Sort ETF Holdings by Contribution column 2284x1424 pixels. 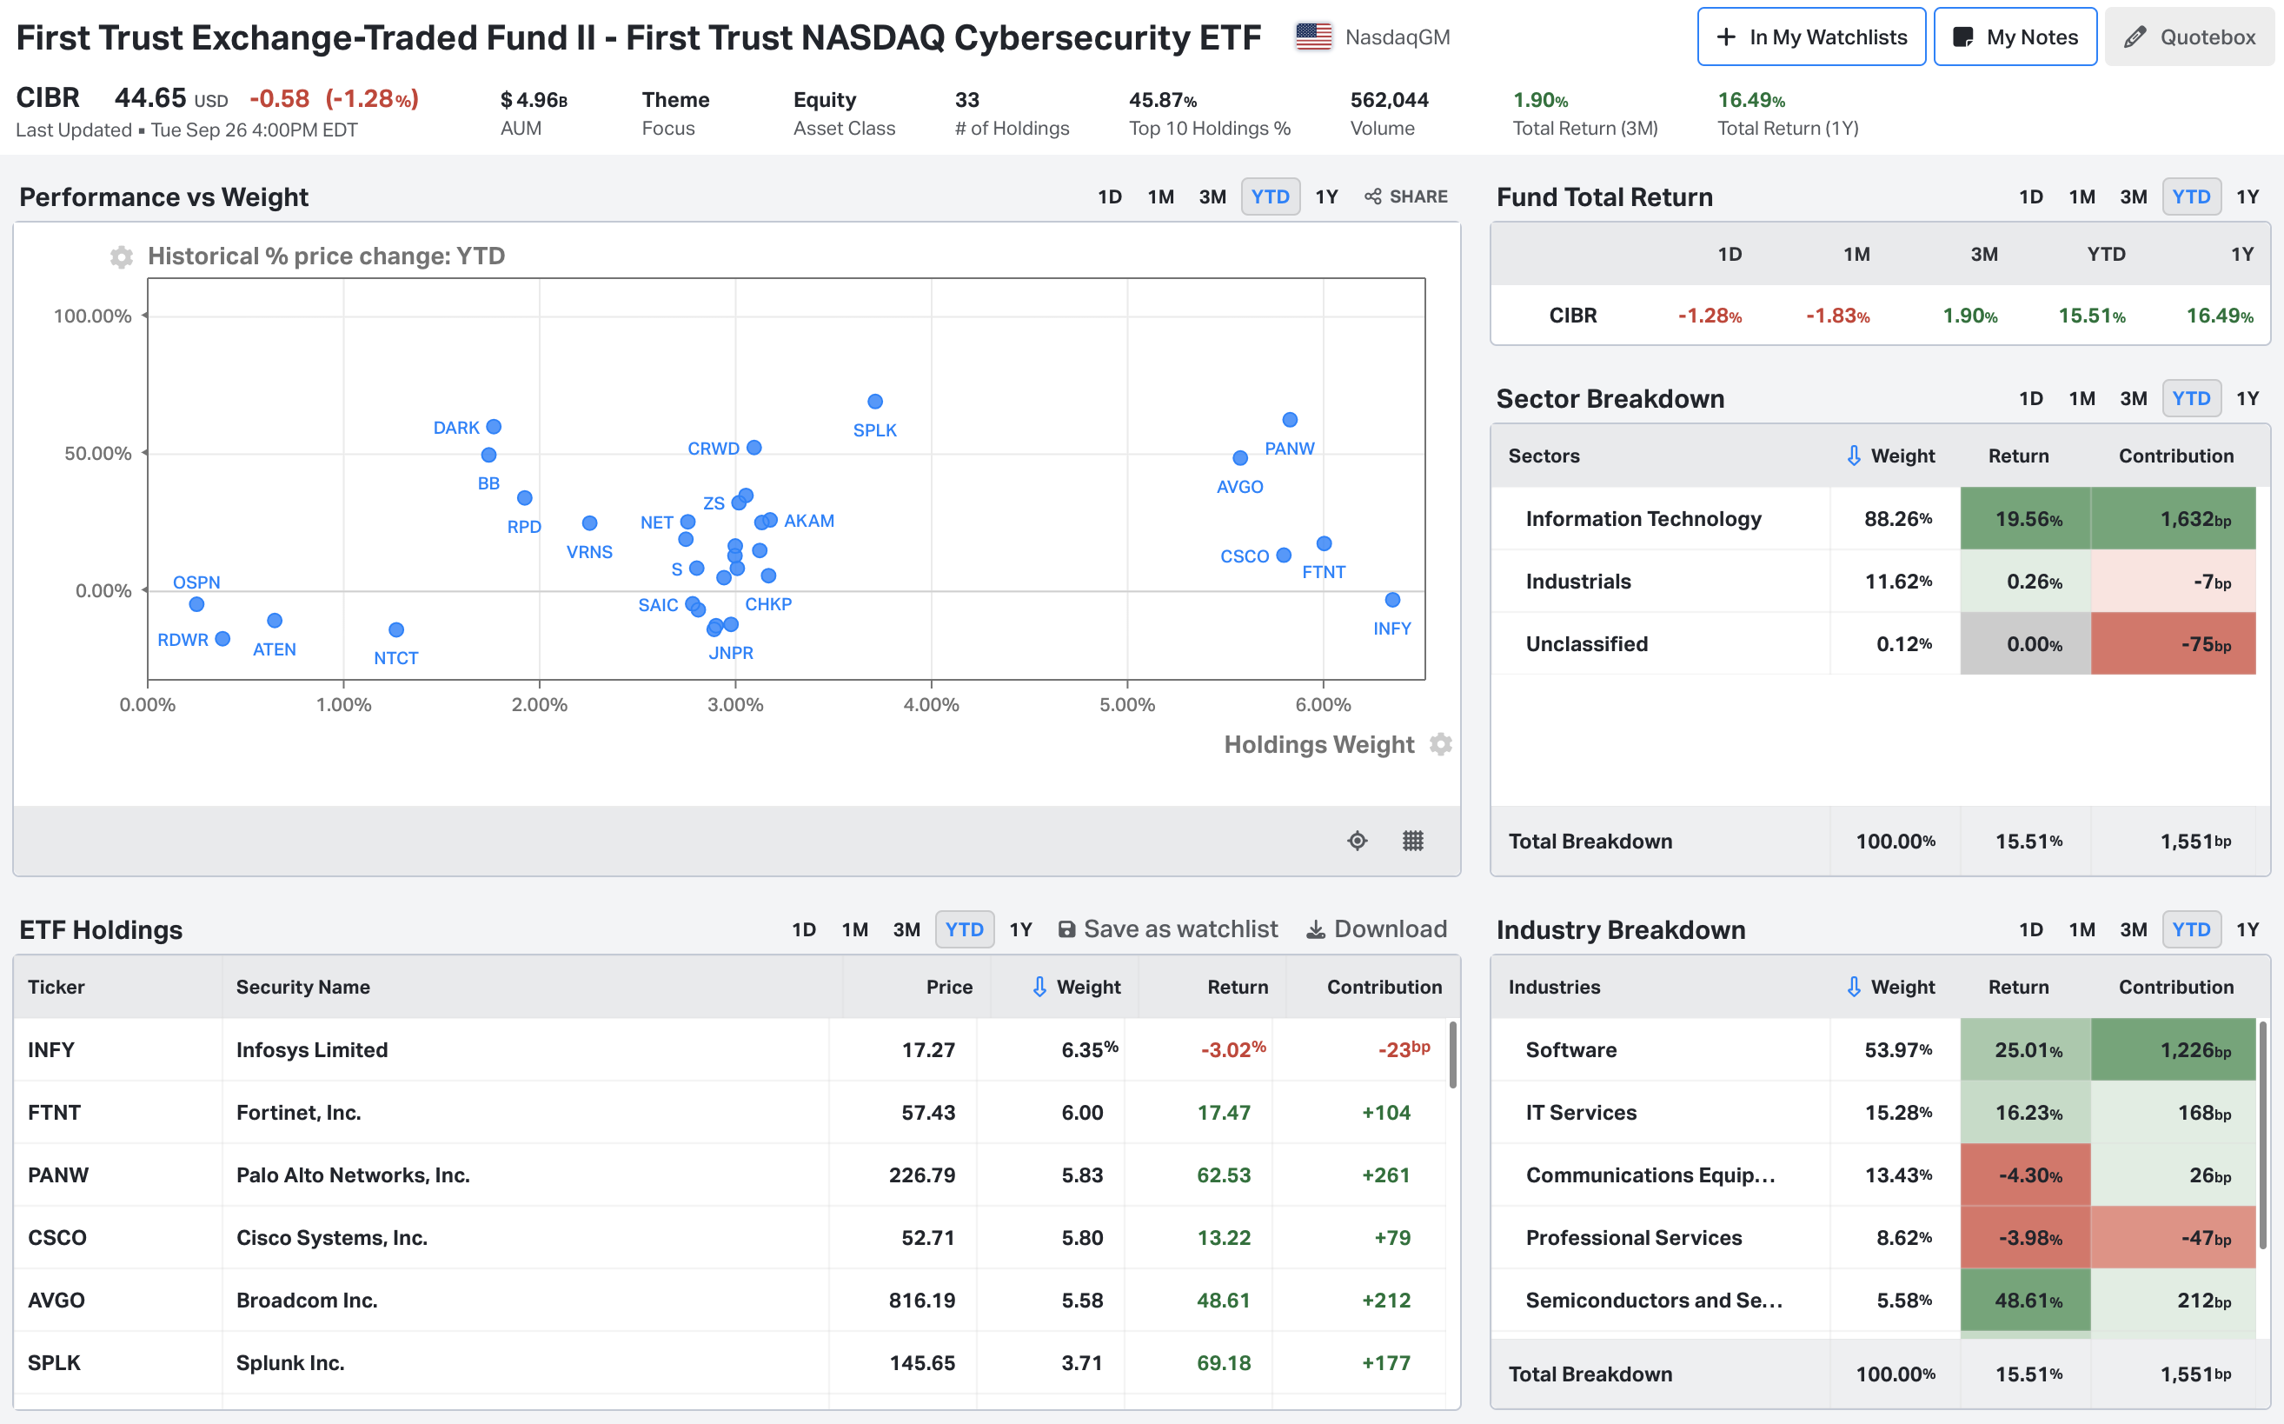pos(1384,986)
